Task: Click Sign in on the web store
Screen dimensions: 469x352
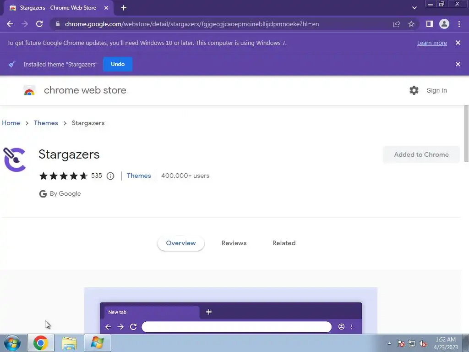Action: [x=436, y=90]
